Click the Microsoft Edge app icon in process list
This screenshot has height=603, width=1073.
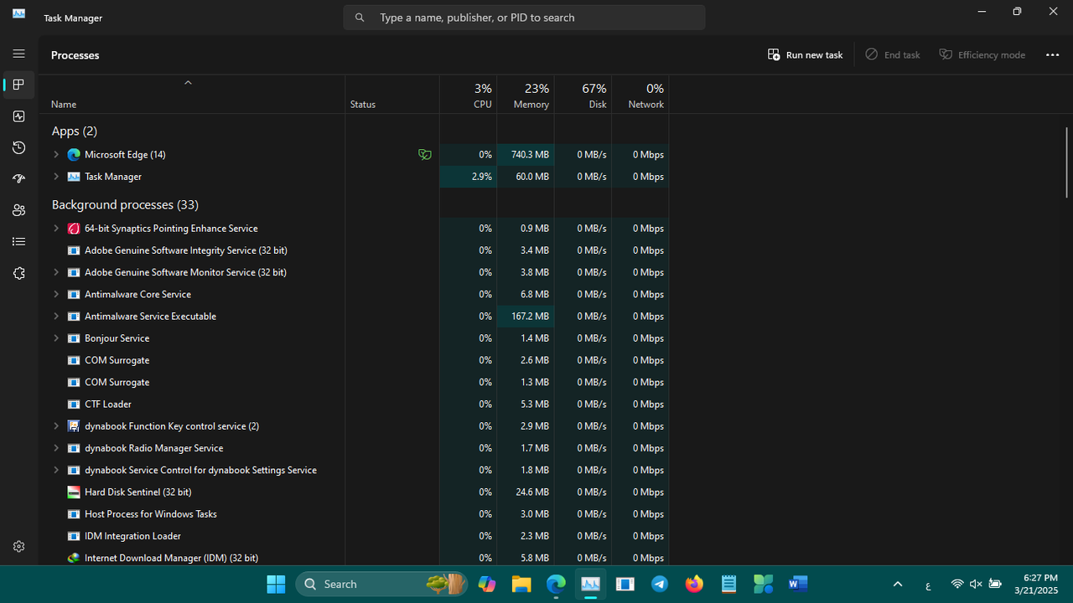74,154
